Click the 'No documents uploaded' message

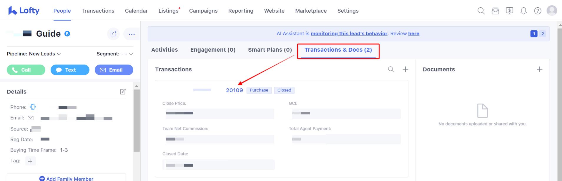coord(483,124)
